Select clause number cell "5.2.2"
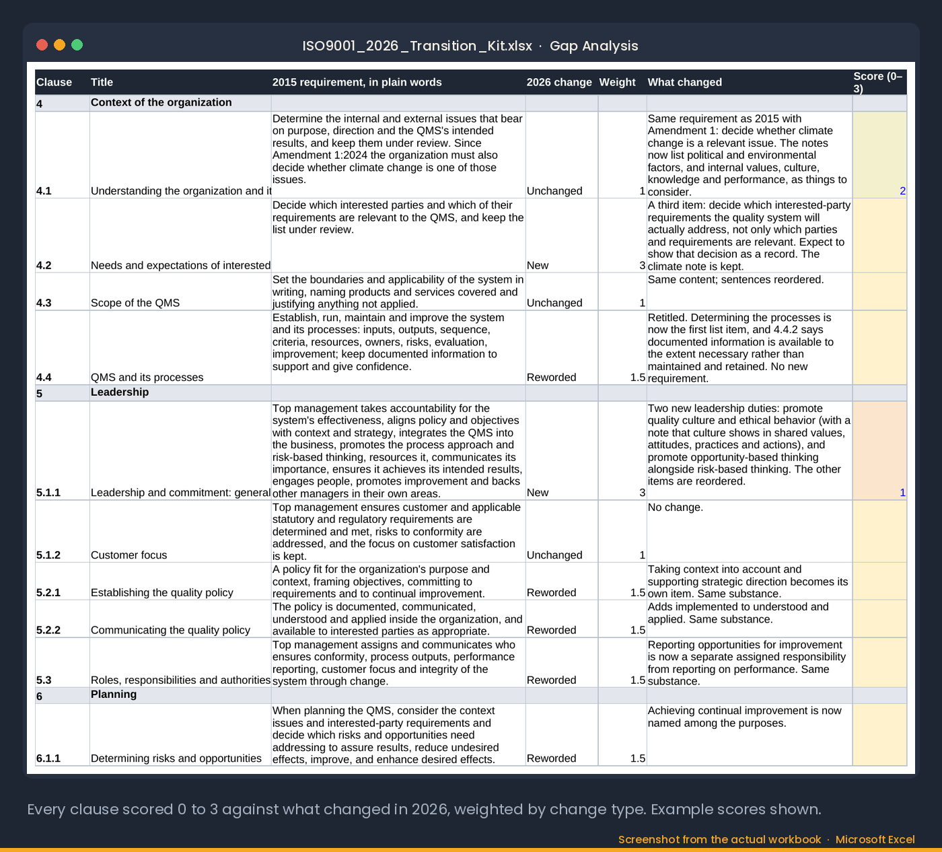942x852 pixels. coord(62,618)
